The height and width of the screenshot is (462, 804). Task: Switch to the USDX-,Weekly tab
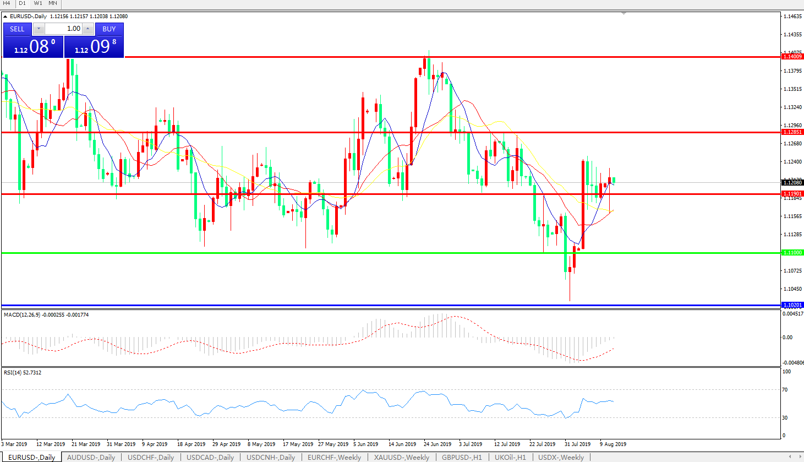[561, 457]
